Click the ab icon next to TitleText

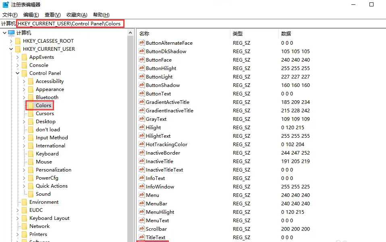coord(141,237)
